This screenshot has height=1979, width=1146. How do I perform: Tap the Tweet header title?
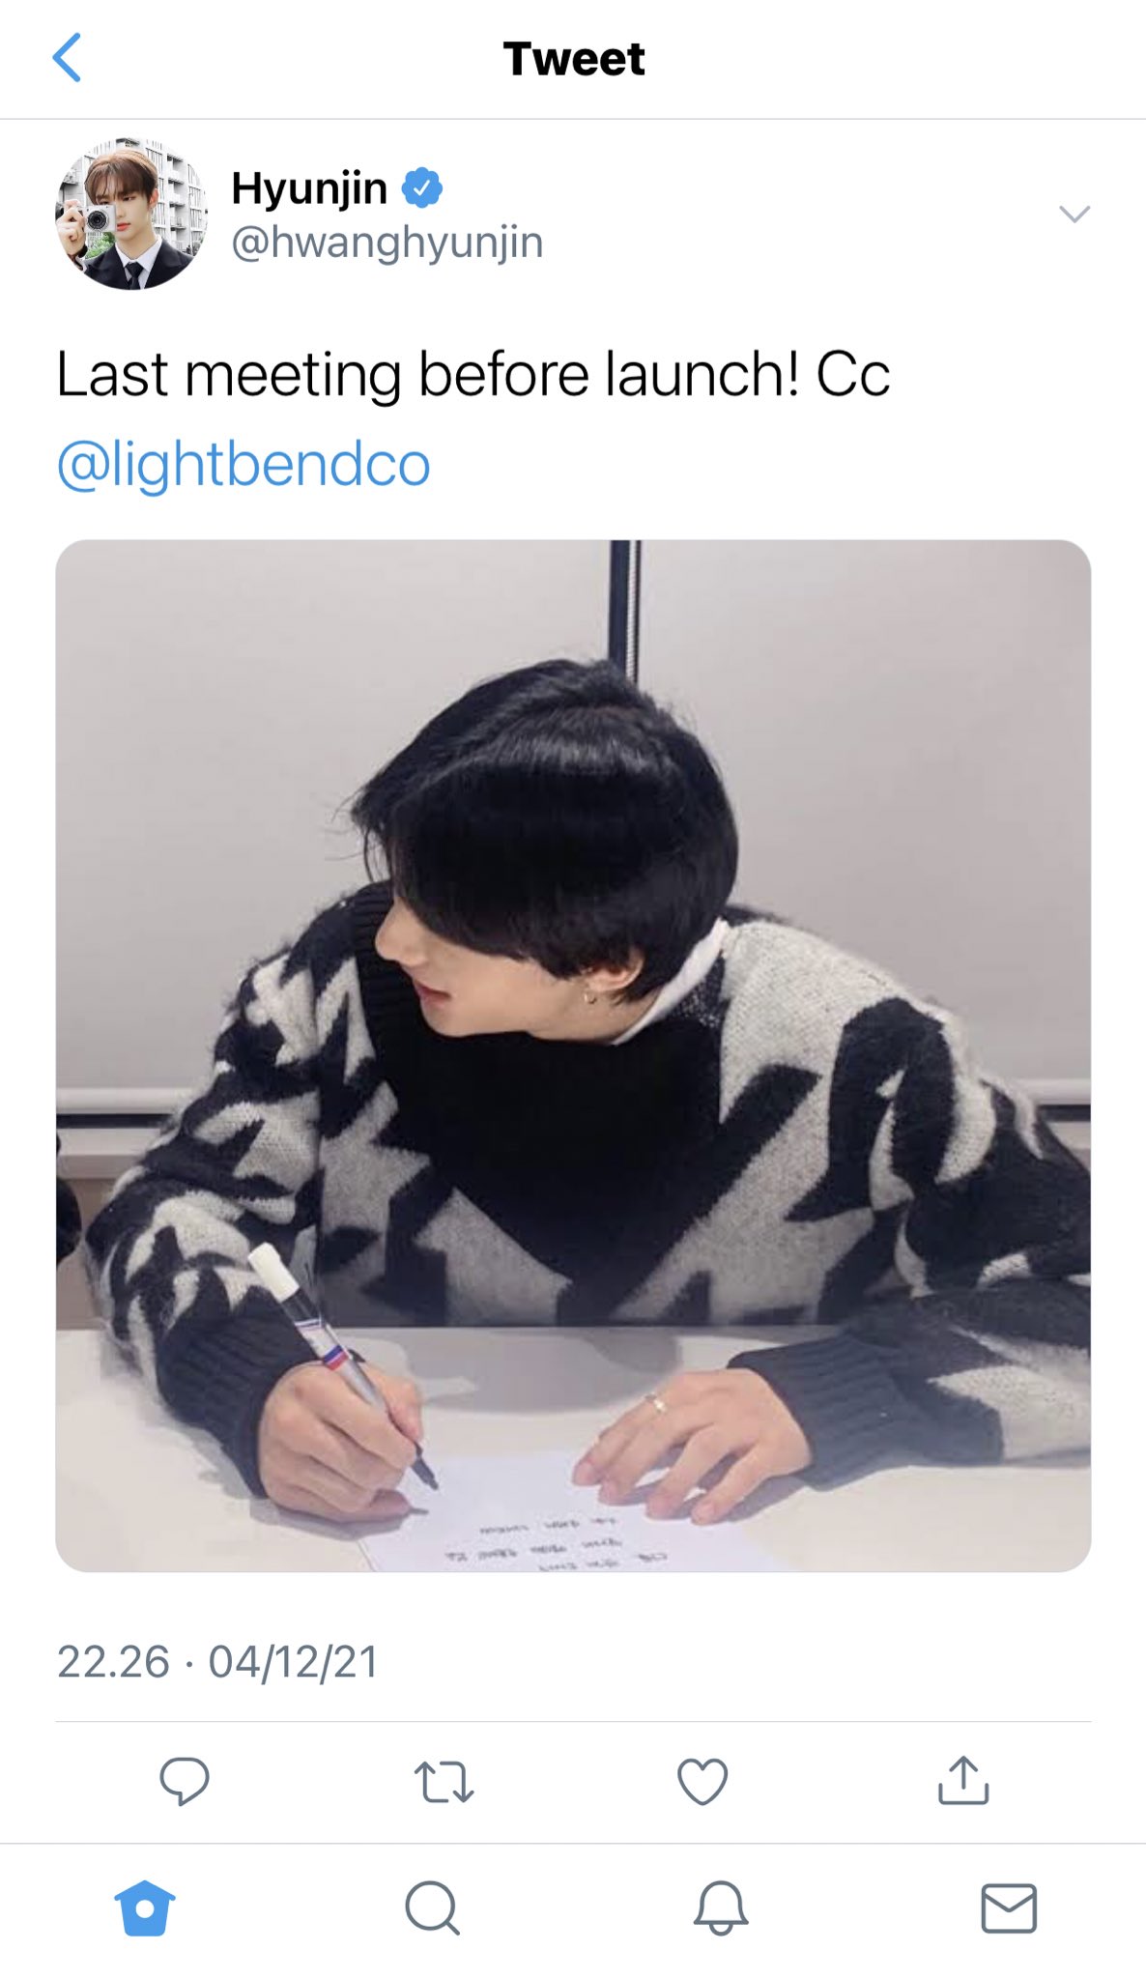click(x=574, y=59)
